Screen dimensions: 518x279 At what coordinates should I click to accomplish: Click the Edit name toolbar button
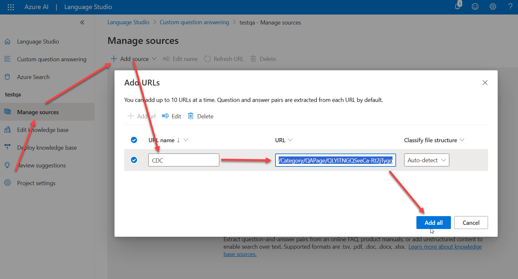point(180,59)
